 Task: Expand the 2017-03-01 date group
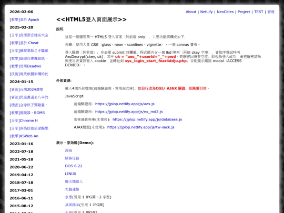[22, 190]
